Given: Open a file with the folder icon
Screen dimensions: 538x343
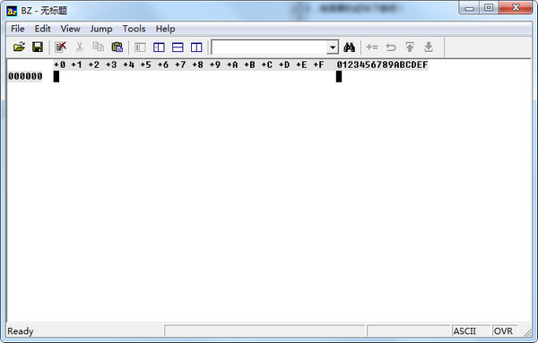Looking at the screenshot, I should 19,47.
